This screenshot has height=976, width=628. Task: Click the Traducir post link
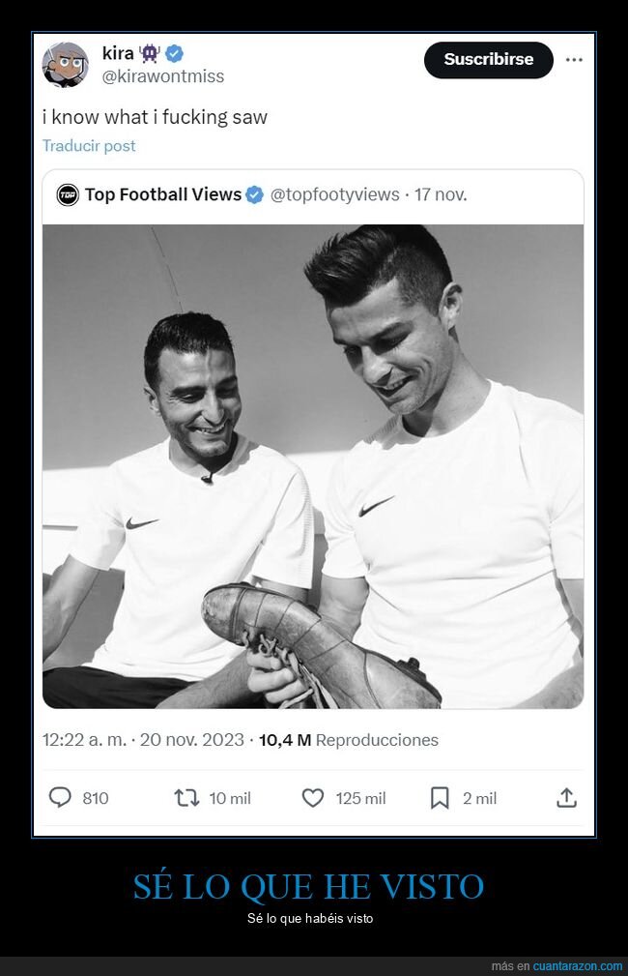click(x=89, y=146)
